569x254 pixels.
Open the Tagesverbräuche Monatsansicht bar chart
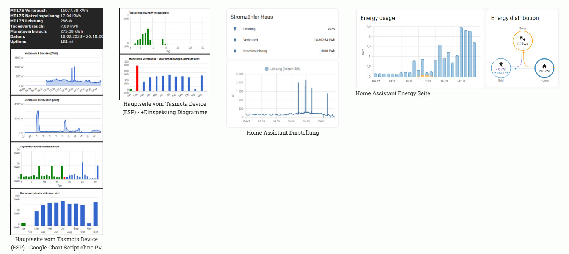pyautogui.click(x=57, y=165)
